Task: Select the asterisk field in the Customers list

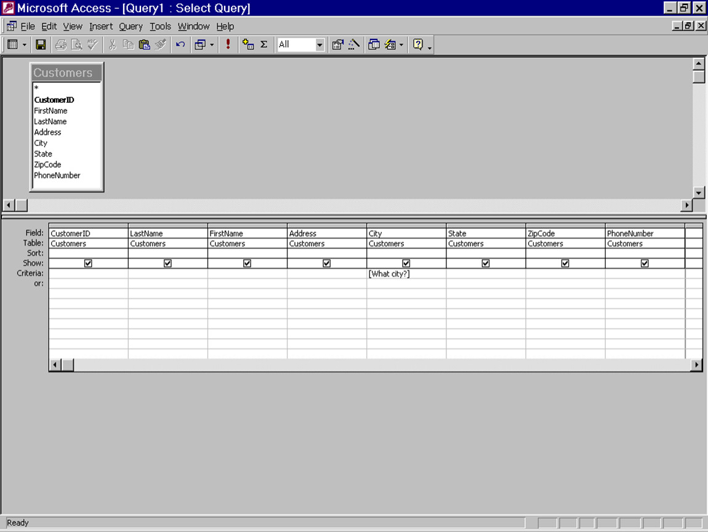Action: pos(66,88)
